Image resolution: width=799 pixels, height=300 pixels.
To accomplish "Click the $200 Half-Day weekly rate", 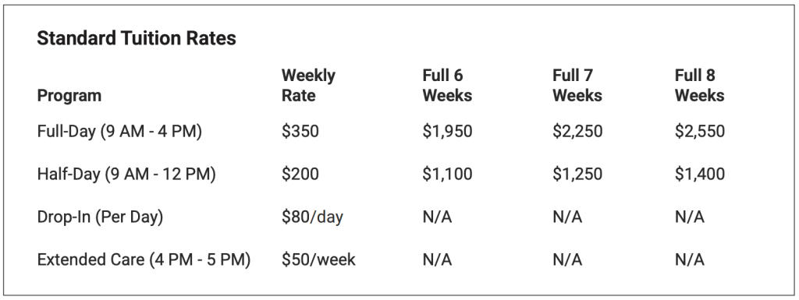I will pos(300,175).
